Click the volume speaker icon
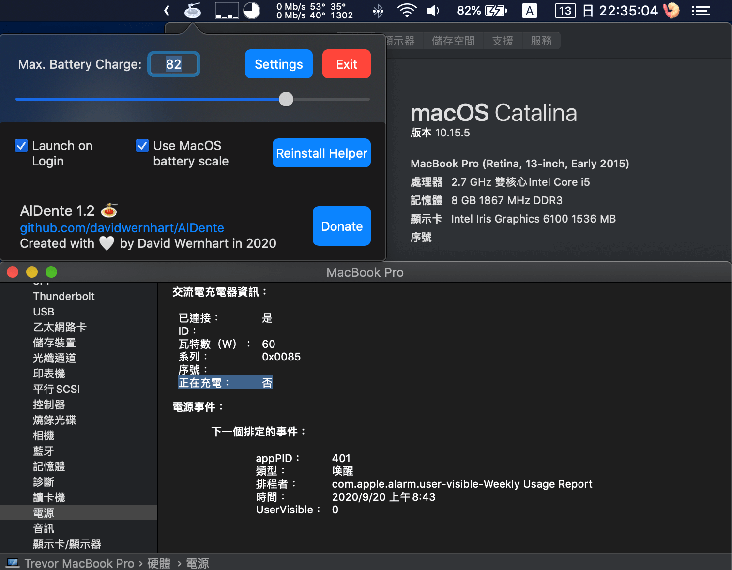Screen dimensions: 732x570 coord(433,11)
